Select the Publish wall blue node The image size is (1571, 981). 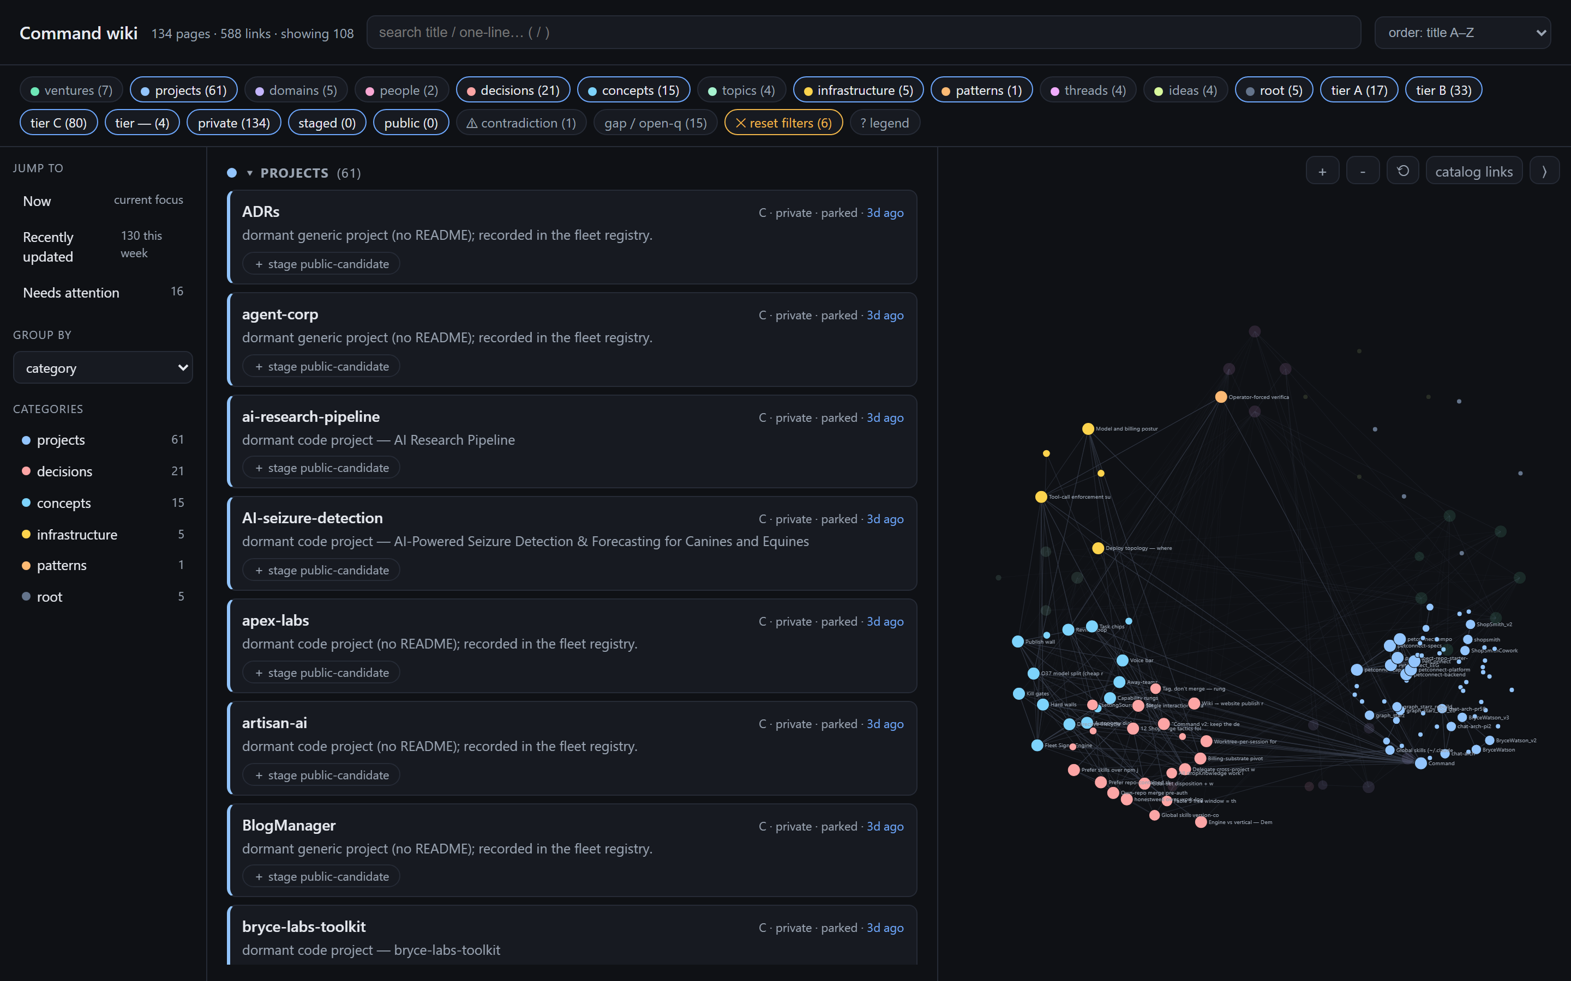(x=1018, y=641)
